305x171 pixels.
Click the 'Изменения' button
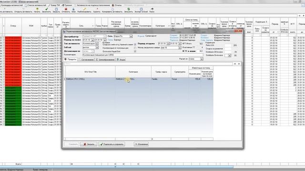(x=141, y=144)
